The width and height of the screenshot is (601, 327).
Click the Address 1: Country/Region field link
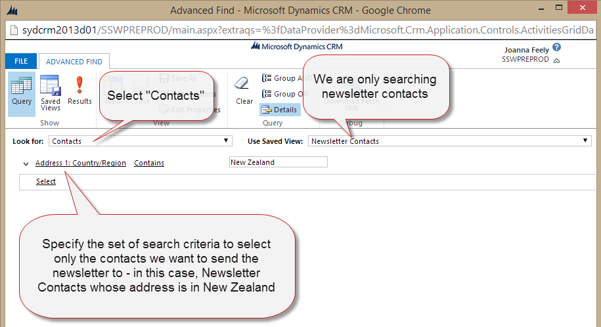coord(81,163)
